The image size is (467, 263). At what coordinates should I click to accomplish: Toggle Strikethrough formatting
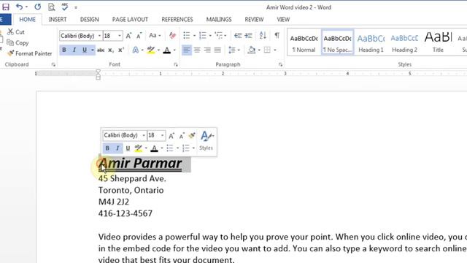tap(101, 50)
